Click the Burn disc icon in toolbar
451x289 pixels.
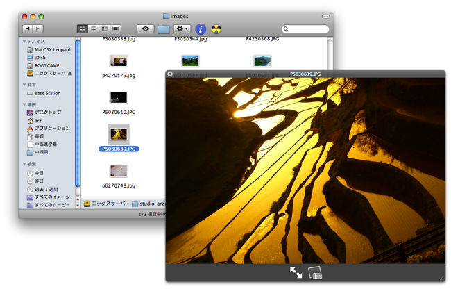point(216,29)
